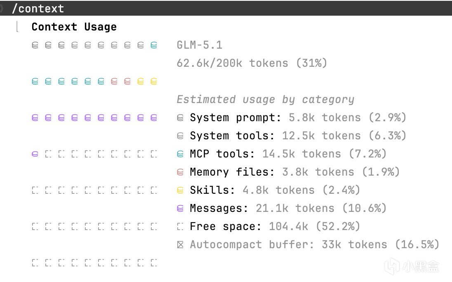
Task: Click the lone purple icon in grid's fourth row
Action: [35, 154]
